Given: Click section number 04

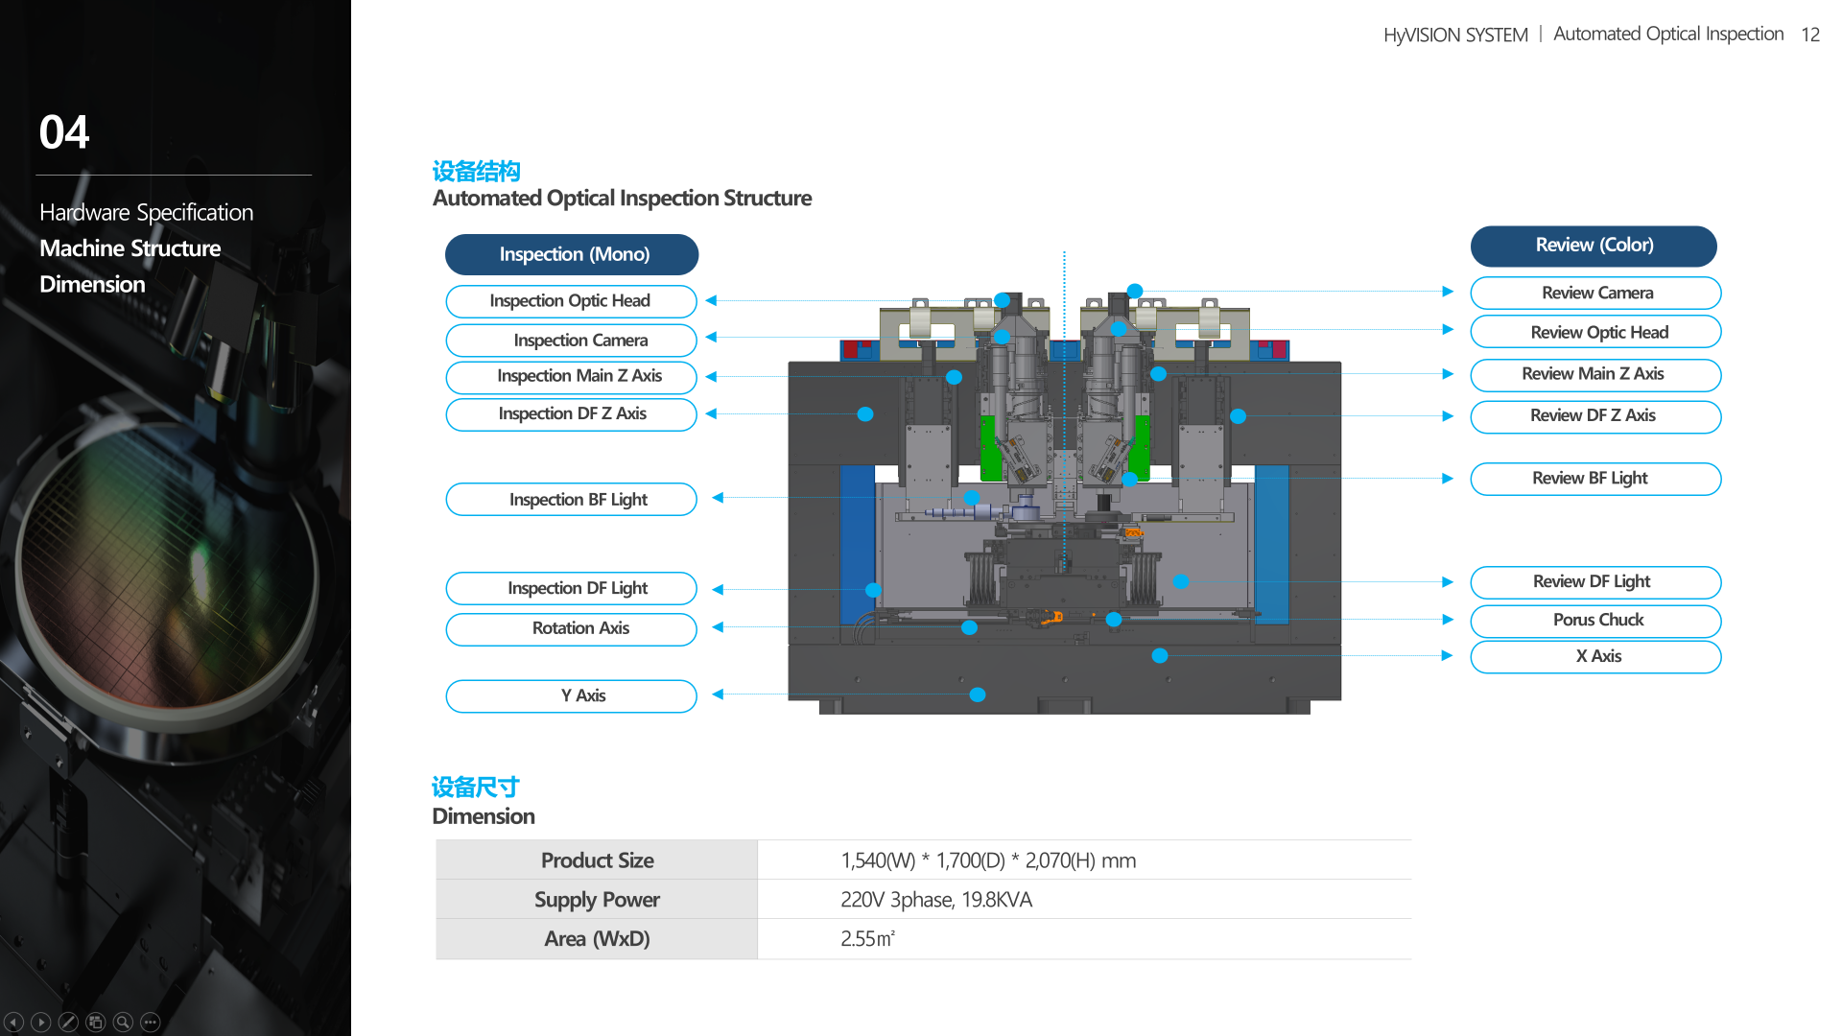Looking at the screenshot, I should [64, 132].
